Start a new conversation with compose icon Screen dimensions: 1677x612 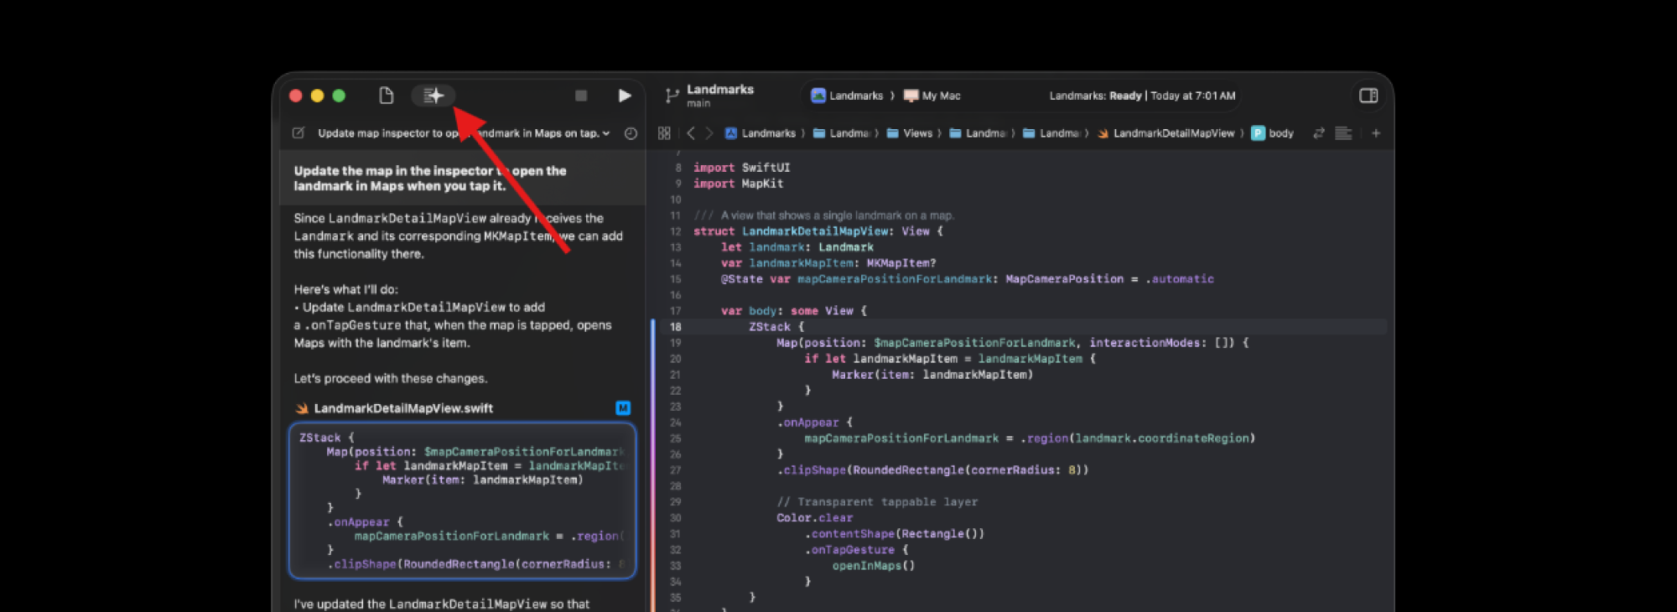(298, 133)
